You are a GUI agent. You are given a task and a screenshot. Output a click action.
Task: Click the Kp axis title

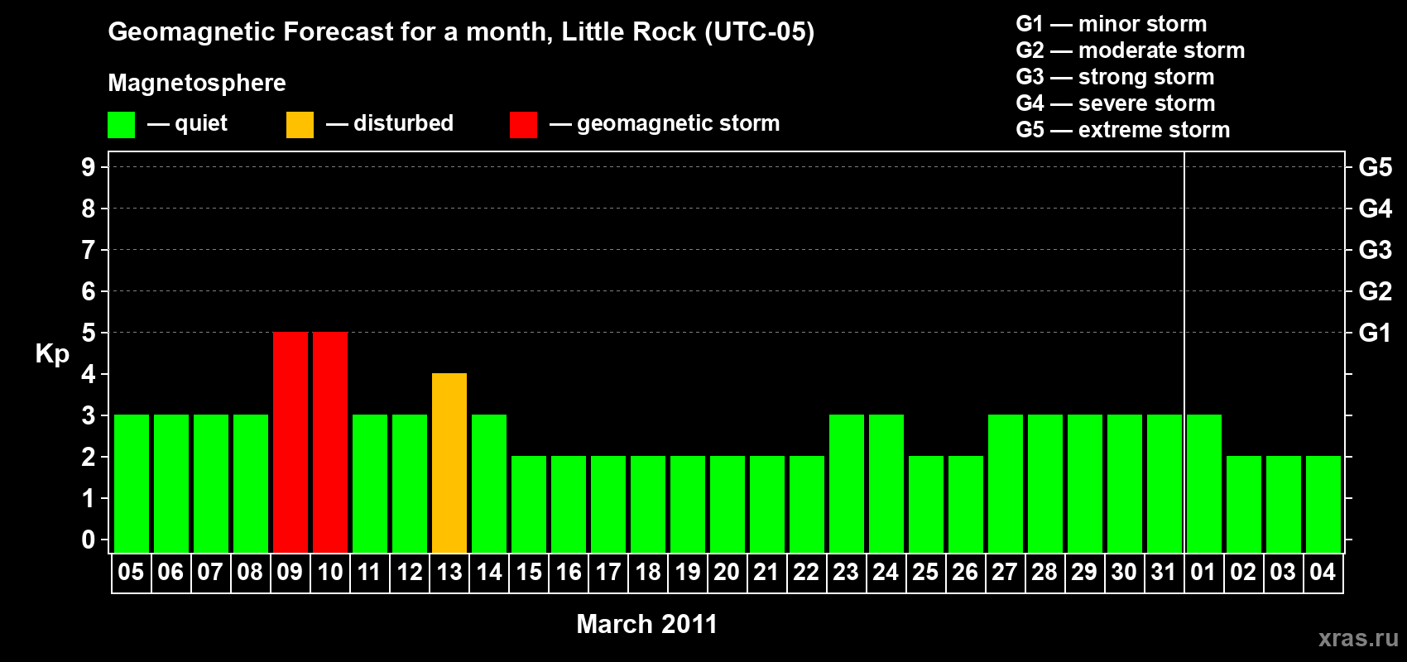(52, 354)
